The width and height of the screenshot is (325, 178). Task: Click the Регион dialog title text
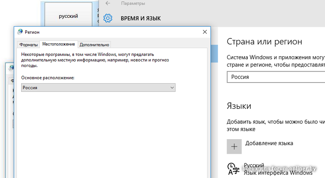click(33, 32)
